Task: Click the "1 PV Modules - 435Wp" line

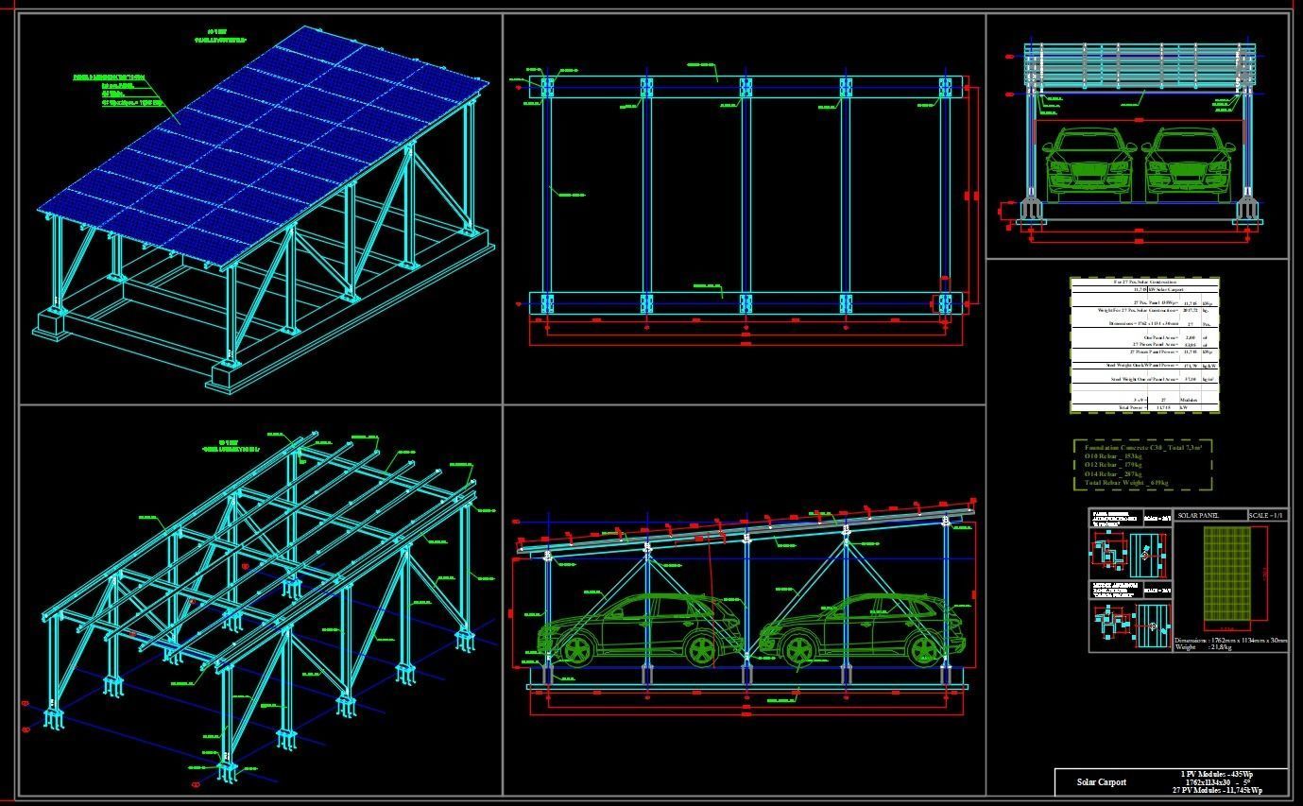Action: tap(1217, 775)
